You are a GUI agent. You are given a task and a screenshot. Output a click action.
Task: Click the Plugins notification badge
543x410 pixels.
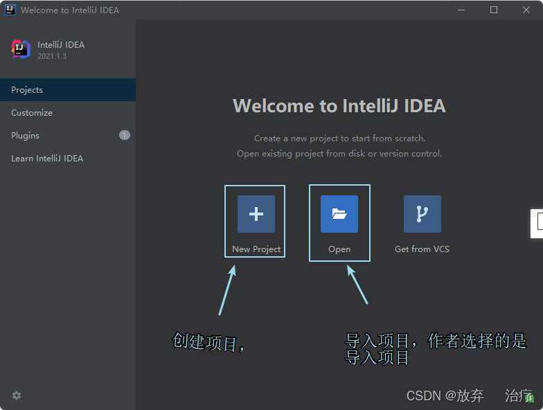tap(125, 135)
